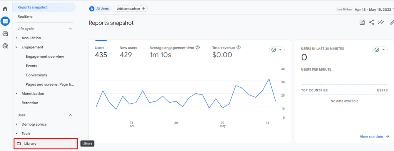
Task: Open the Advertising cursor icon
Action: pyautogui.click(x=5, y=46)
